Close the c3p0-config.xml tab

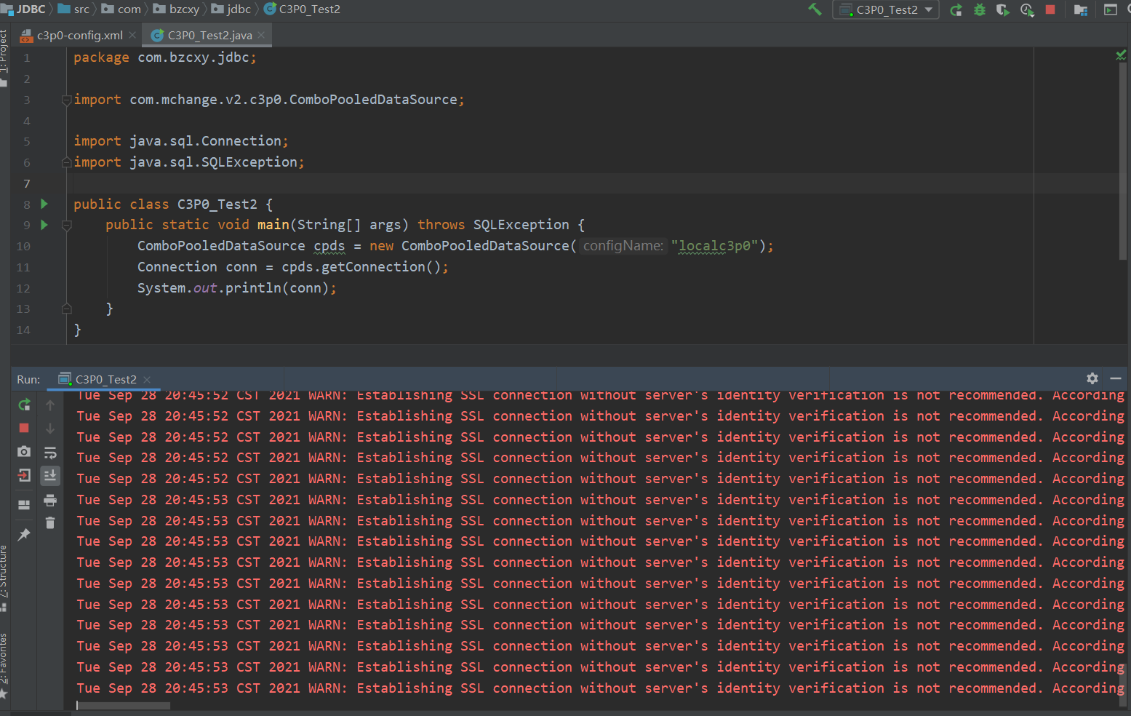coord(132,35)
